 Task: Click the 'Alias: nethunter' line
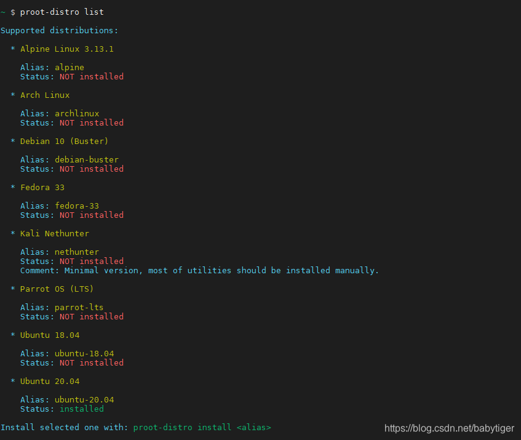[x=60, y=252]
